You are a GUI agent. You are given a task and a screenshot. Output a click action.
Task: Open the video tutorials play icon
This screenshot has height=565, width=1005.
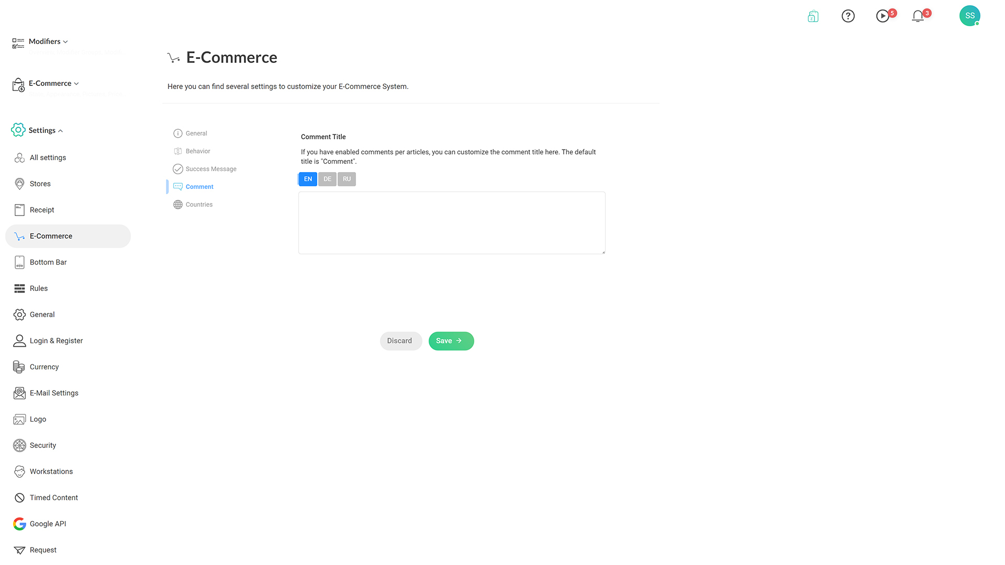click(x=883, y=16)
